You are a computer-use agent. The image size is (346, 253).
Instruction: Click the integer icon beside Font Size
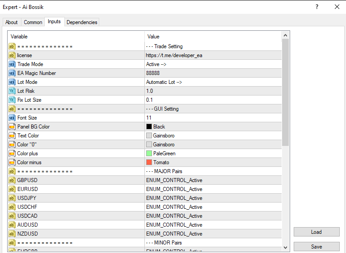point(12,118)
